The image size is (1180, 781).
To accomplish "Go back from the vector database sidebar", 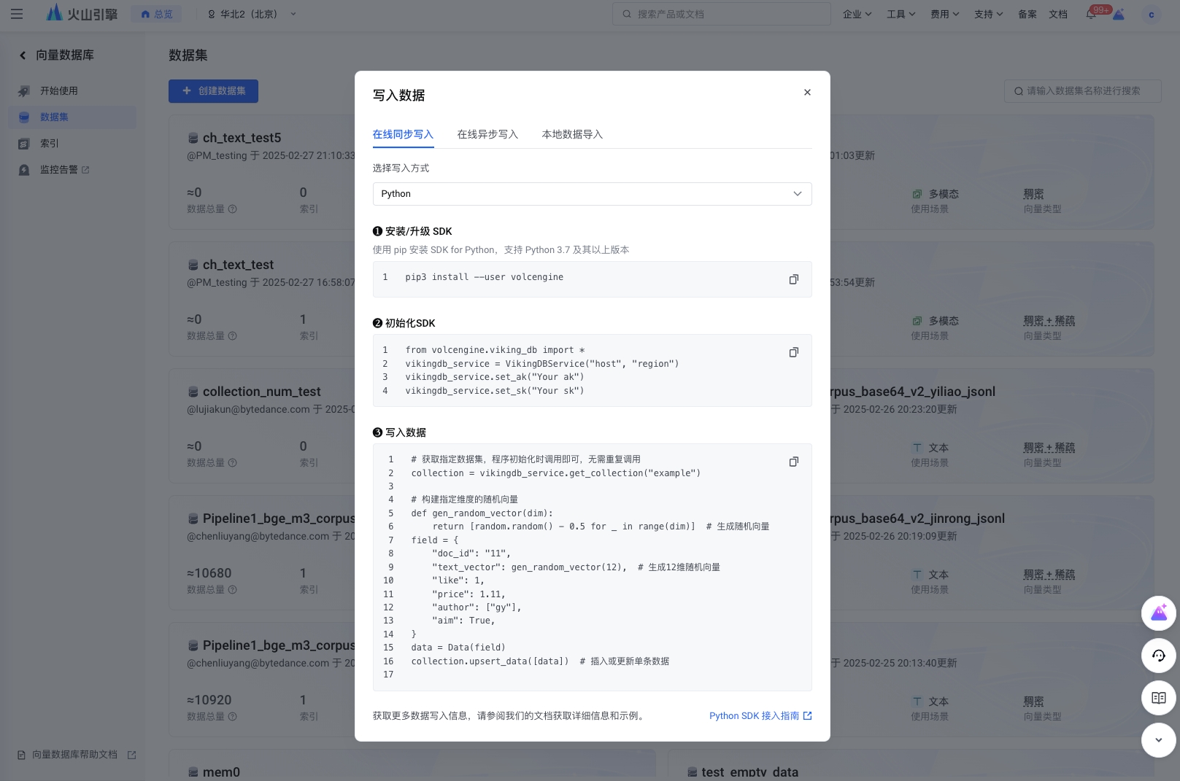I will [23, 55].
